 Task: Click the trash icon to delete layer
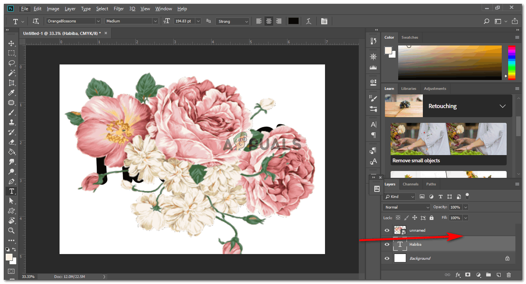point(509,275)
